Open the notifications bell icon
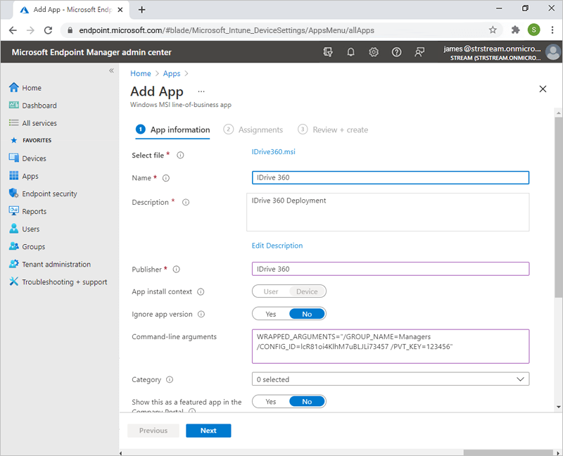 [x=350, y=52]
